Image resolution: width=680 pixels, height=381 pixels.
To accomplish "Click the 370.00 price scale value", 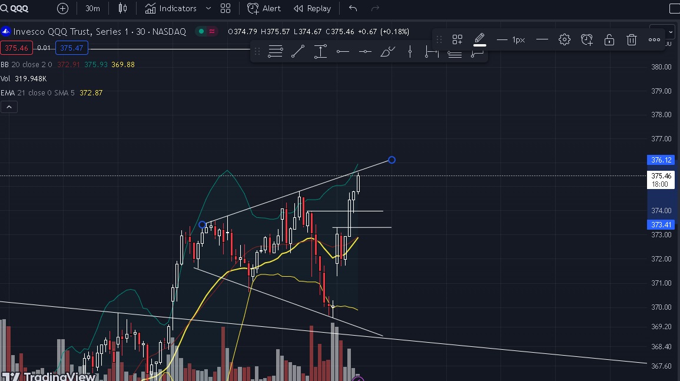I will point(661,307).
